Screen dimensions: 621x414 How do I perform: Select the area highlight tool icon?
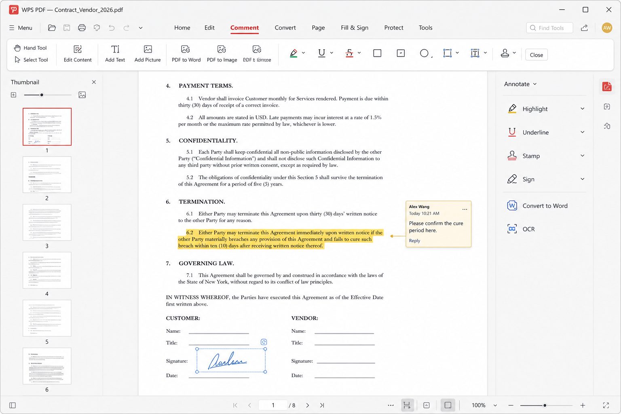tap(447, 53)
